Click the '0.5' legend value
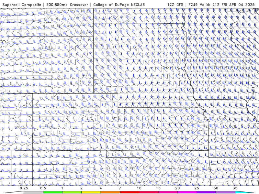 (x=43, y=188)
